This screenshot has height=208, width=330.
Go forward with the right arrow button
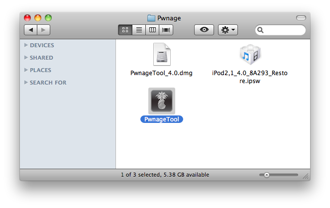tap(44, 30)
